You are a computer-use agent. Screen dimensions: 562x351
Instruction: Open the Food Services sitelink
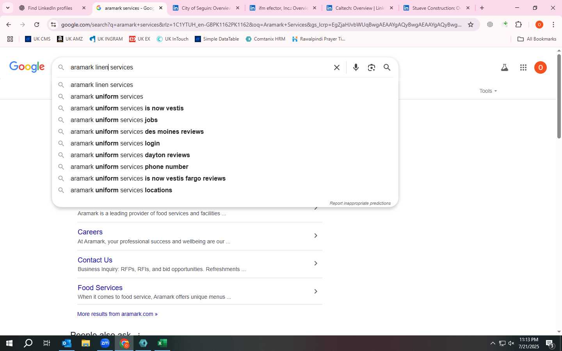click(100, 288)
